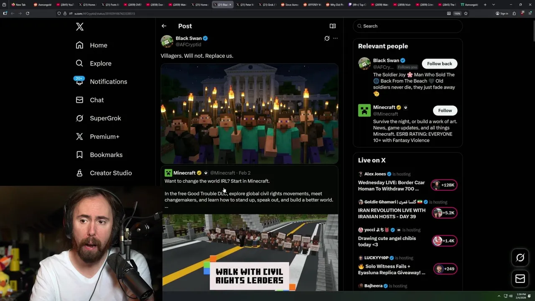Switch to the New Tab browser tab
The height and width of the screenshot is (301, 535).
(19, 5)
